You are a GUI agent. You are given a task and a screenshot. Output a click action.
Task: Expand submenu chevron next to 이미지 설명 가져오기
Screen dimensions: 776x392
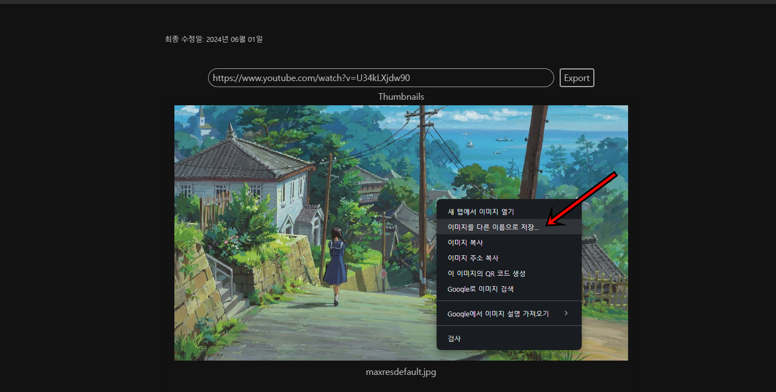(566, 314)
